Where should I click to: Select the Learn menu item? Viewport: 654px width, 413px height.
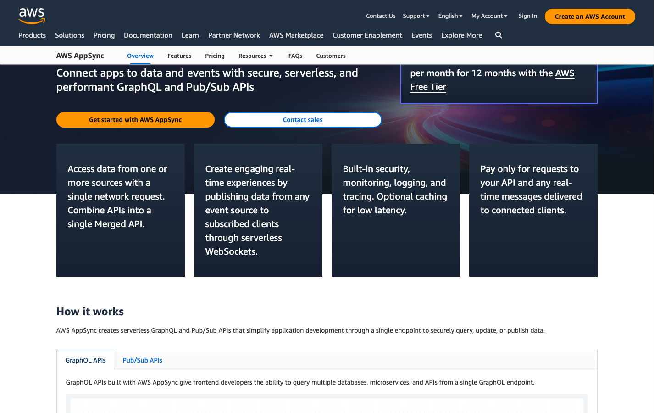(x=190, y=35)
